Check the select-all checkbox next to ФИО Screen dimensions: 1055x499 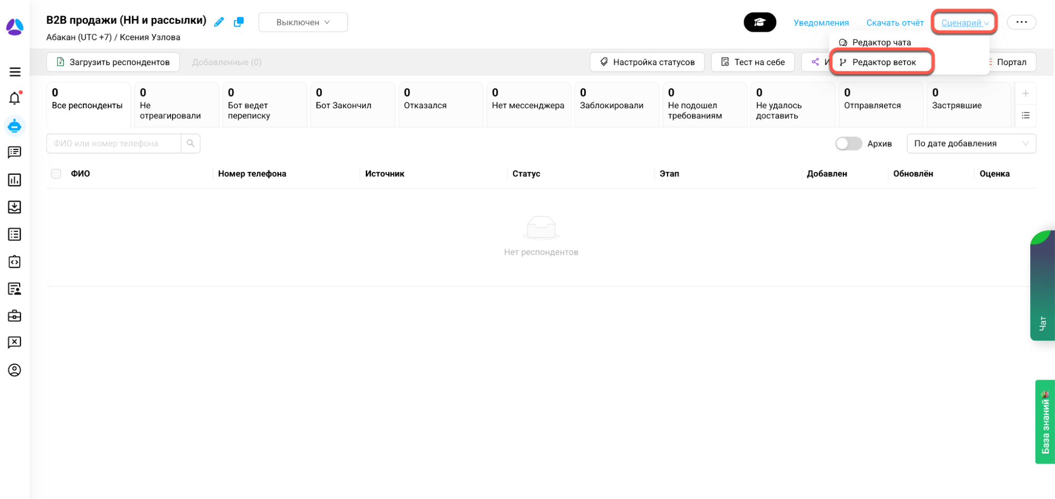pos(56,174)
